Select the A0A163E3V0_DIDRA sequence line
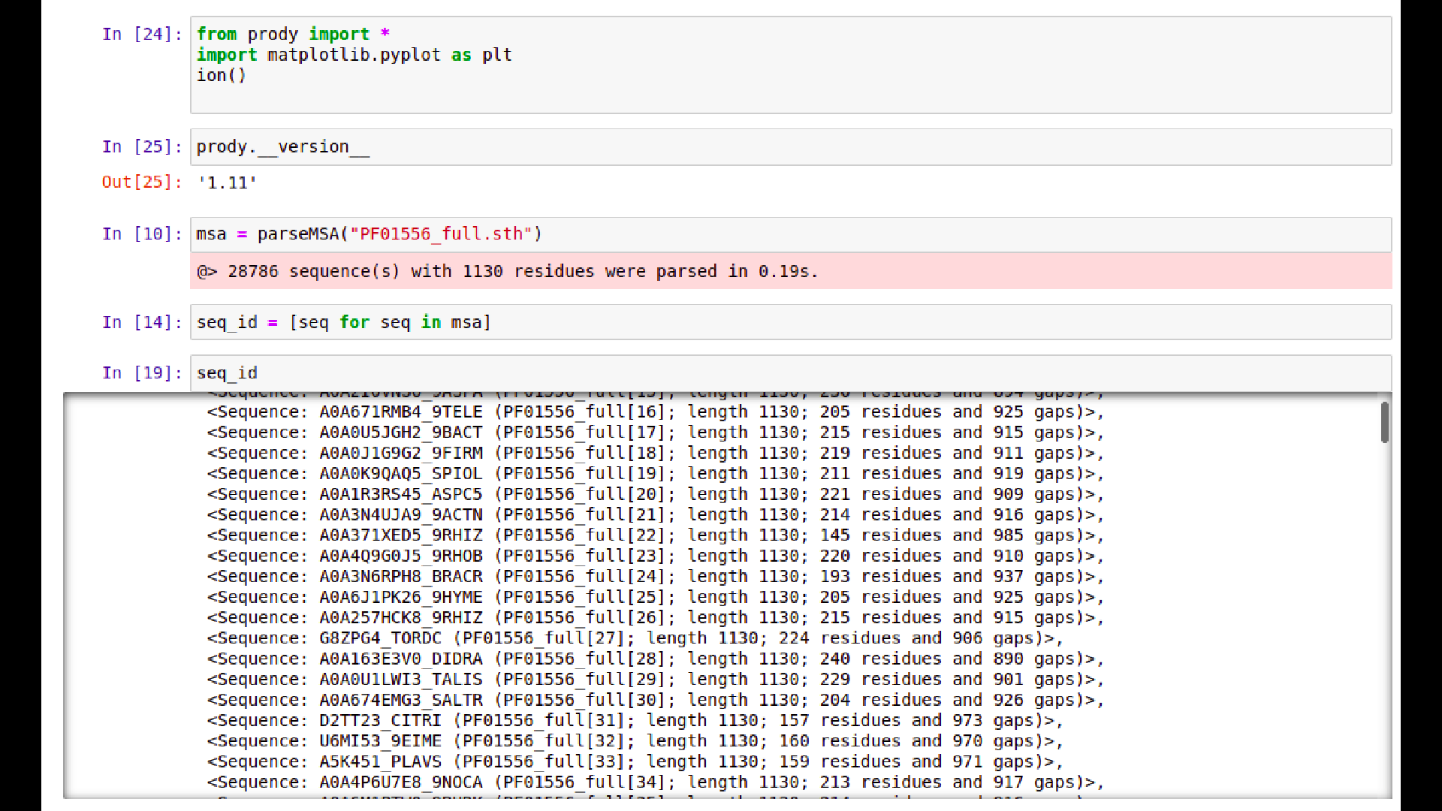Viewport: 1442px width, 811px height. pyautogui.click(x=653, y=659)
